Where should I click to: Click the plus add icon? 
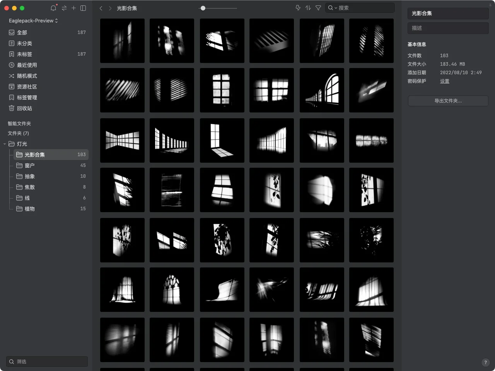(73, 8)
